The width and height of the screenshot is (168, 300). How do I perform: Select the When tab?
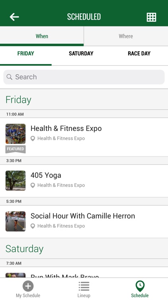click(x=42, y=36)
